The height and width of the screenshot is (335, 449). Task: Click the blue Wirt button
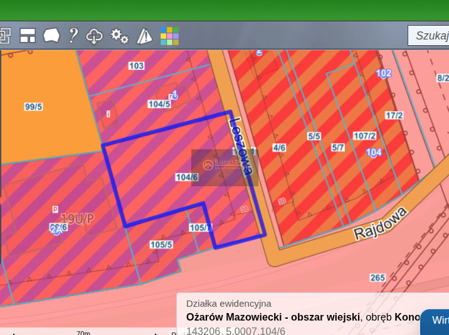(438, 321)
